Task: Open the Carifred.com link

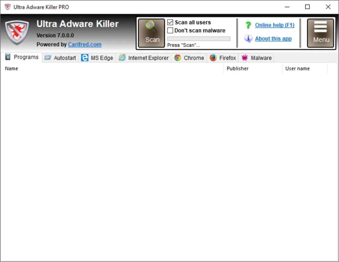Action: 85,44
